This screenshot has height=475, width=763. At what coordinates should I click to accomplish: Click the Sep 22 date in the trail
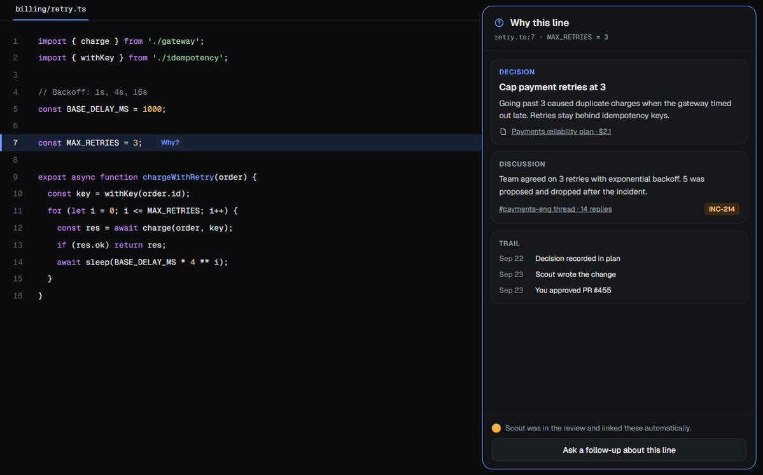[511, 259]
